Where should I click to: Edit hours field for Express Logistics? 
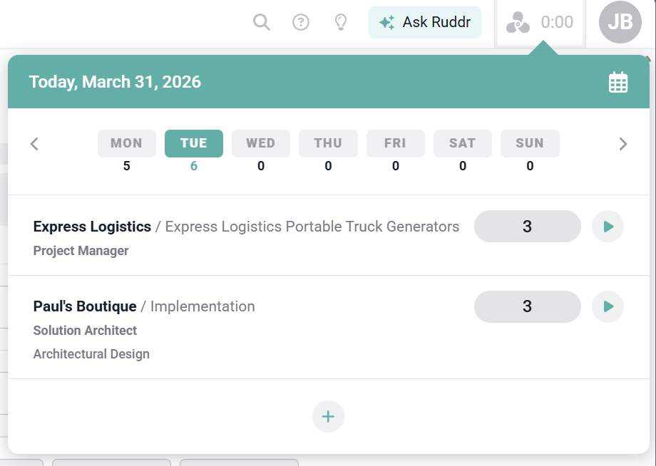[527, 227]
